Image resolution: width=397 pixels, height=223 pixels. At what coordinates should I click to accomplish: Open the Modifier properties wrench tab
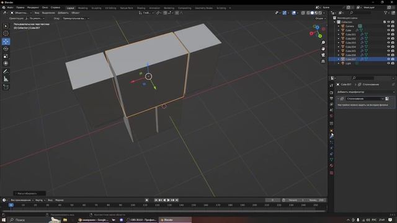[x=331, y=136]
